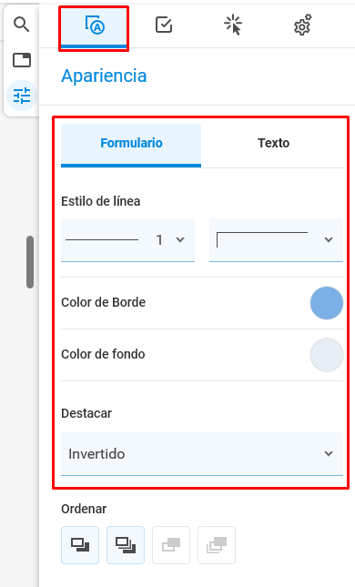Select the properties sliders icon in sidebar

tap(22, 96)
